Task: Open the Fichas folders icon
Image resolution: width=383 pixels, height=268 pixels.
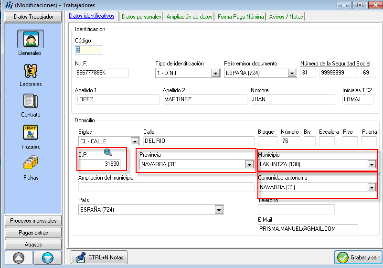Action: pyautogui.click(x=31, y=162)
